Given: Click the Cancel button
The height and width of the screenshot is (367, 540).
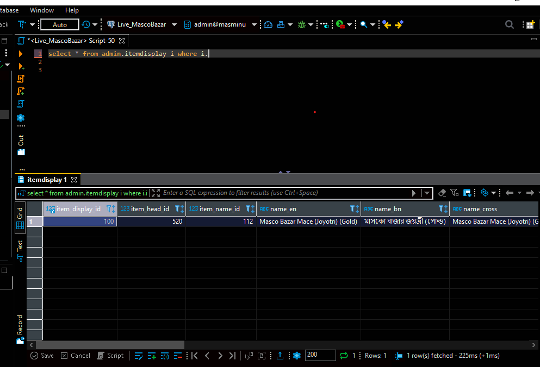Looking at the screenshot, I should tap(76, 356).
